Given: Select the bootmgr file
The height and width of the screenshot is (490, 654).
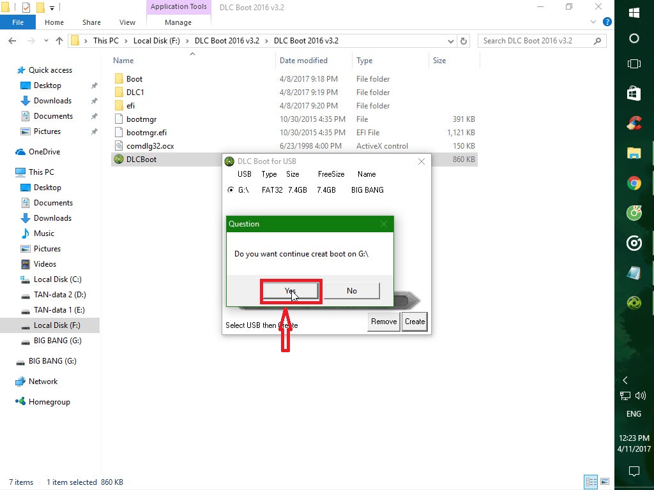Looking at the screenshot, I should pyautogui.click(x=141, y=119).
